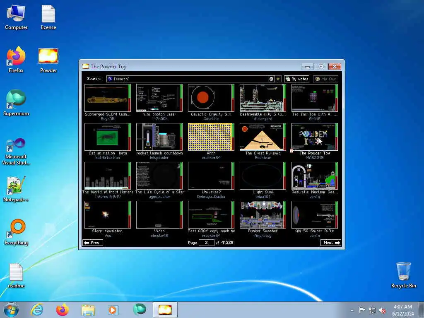Image resolution: width=424 pixels, height=318 pixels.
Task: Select The Powder Toy taskbar button
Action: click(165, 310)
